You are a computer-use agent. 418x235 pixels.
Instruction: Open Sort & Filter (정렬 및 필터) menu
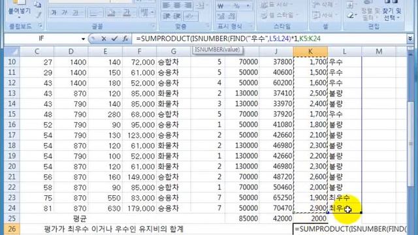pyautogui.click(x=370, y=10)
